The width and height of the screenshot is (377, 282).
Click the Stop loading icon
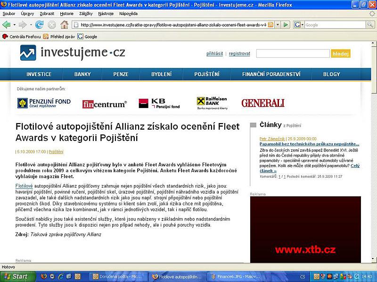52,24
